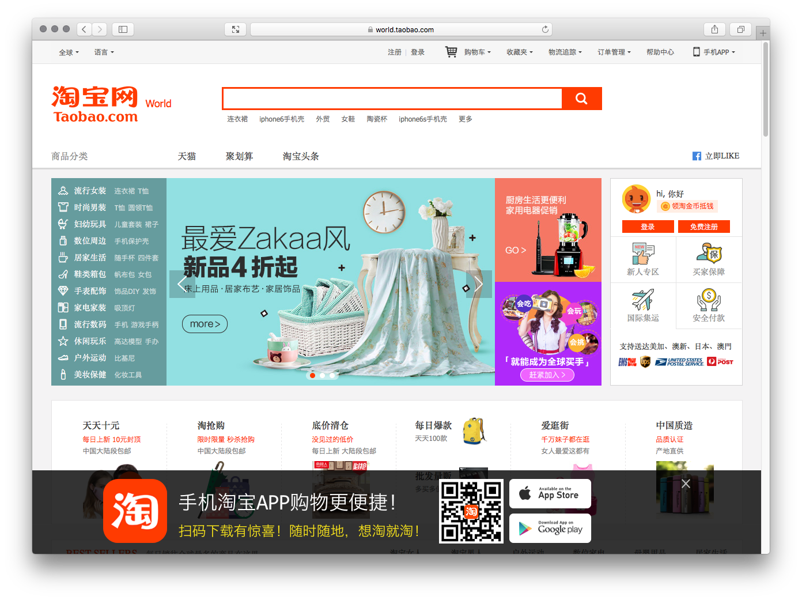Expand the 语言 language dropdown
The height and width of the screenshot is (600, 802).
104,52
